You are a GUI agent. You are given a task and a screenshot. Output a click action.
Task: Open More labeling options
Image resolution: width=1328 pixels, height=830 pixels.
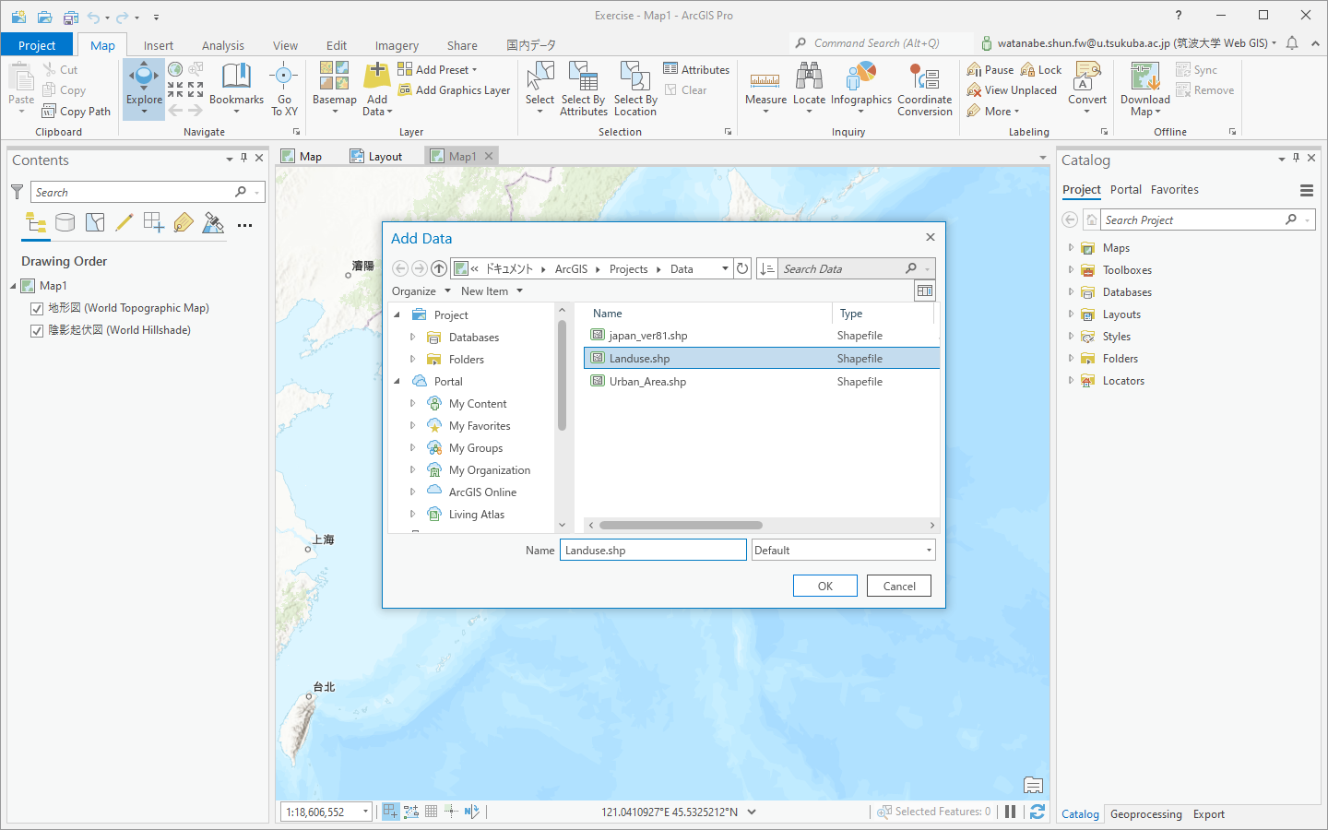tap(993, 112)
